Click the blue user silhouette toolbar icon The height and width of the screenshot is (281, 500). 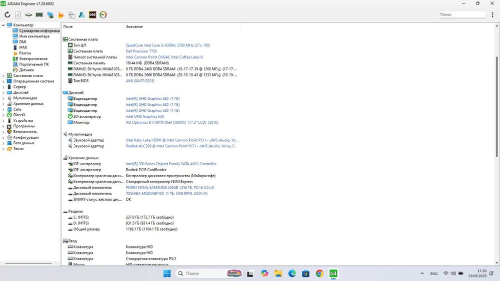pos(81,14)
